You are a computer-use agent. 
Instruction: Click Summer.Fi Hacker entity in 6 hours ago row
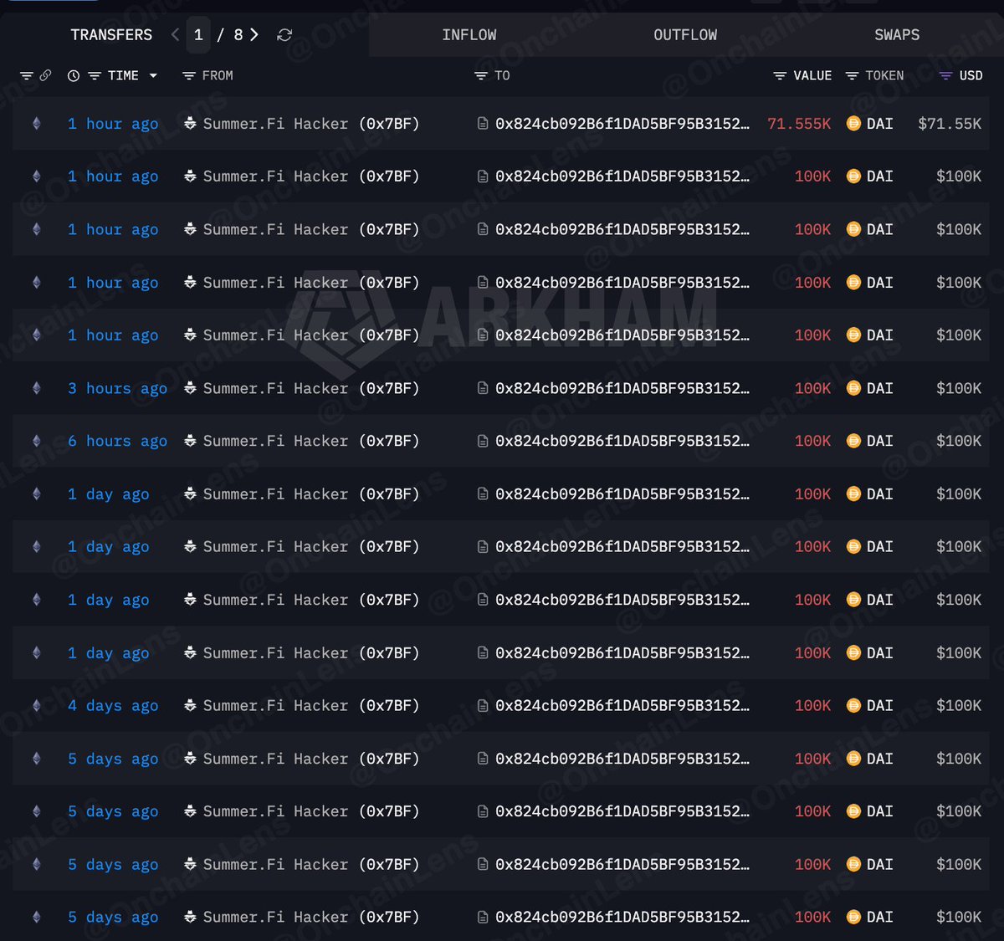(311, 441)
